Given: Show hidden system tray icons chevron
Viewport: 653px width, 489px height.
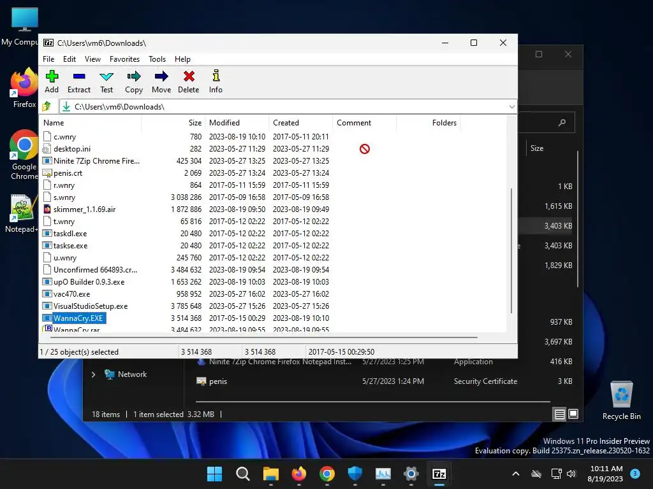Looking at the screenshot, I should 515,474.
